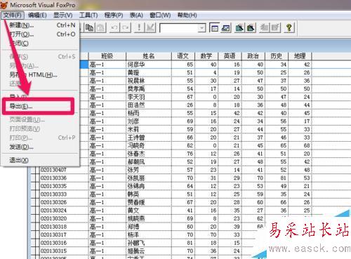Image resolution: width=351 pixels, height=259 pixels.
Task: Toggle deletion mark for record 020130320
Action: pos(37,218)
